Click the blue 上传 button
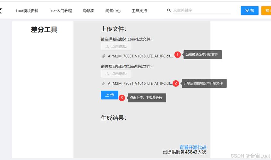271x160 pixels. pyautogui.click(x=110, y=95)
